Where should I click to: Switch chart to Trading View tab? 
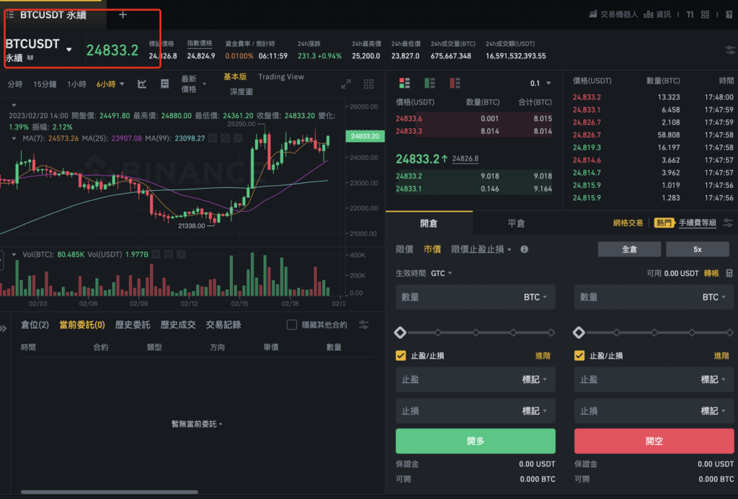tap(281, 76)
